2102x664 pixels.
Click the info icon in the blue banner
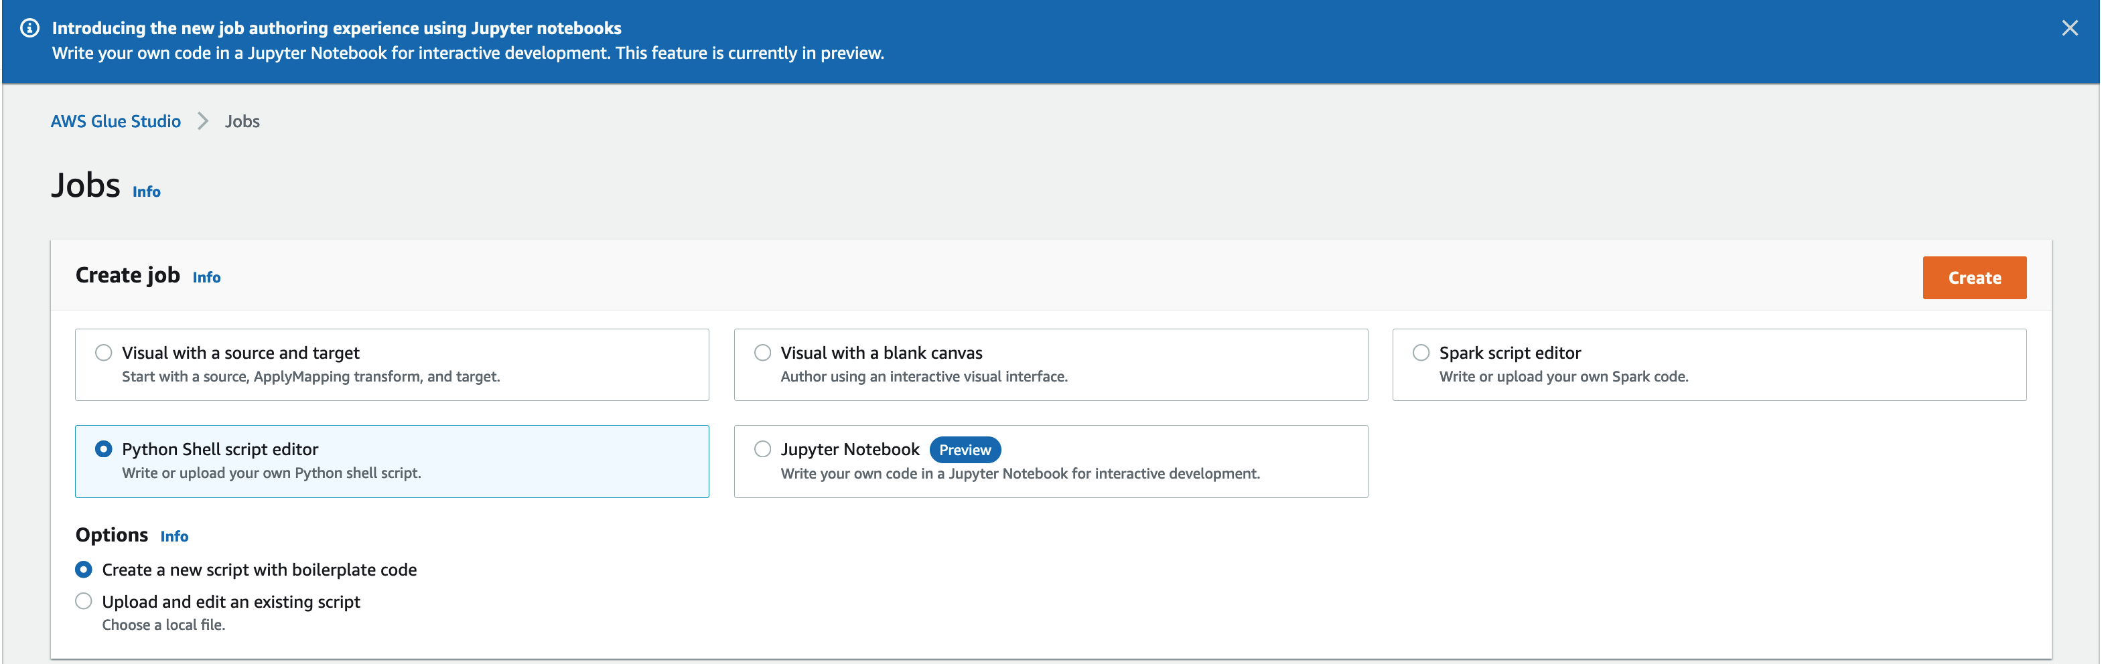coord(29,29)
